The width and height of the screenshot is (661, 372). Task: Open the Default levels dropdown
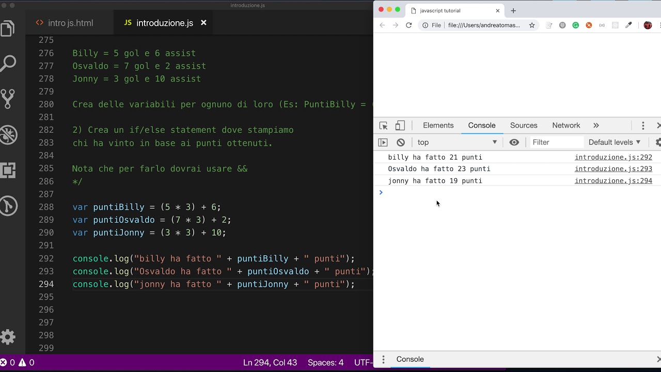tap(615, 142)
